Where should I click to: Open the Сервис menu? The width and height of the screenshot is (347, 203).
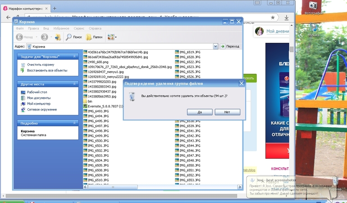pyautogui.click(x=79, y=28)
